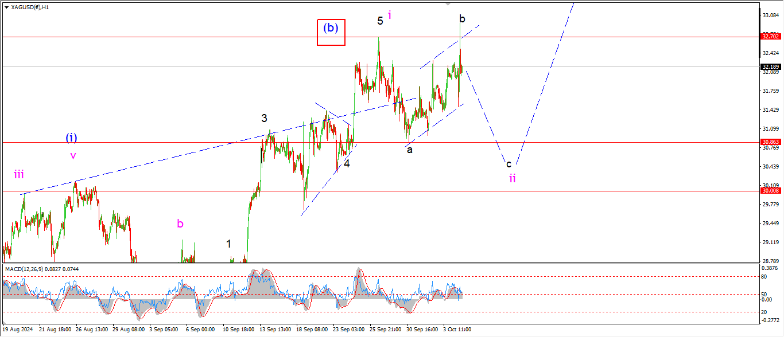
Task: Click the 6 Sep 00:00 time label
Action: pos(199,330)
